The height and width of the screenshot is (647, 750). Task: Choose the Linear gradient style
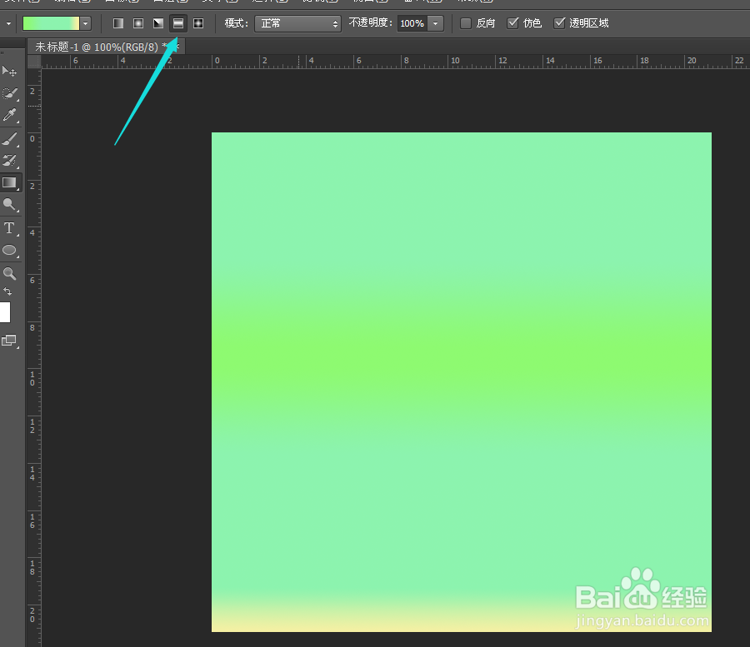pyautogui.click(x=118, y=23)
